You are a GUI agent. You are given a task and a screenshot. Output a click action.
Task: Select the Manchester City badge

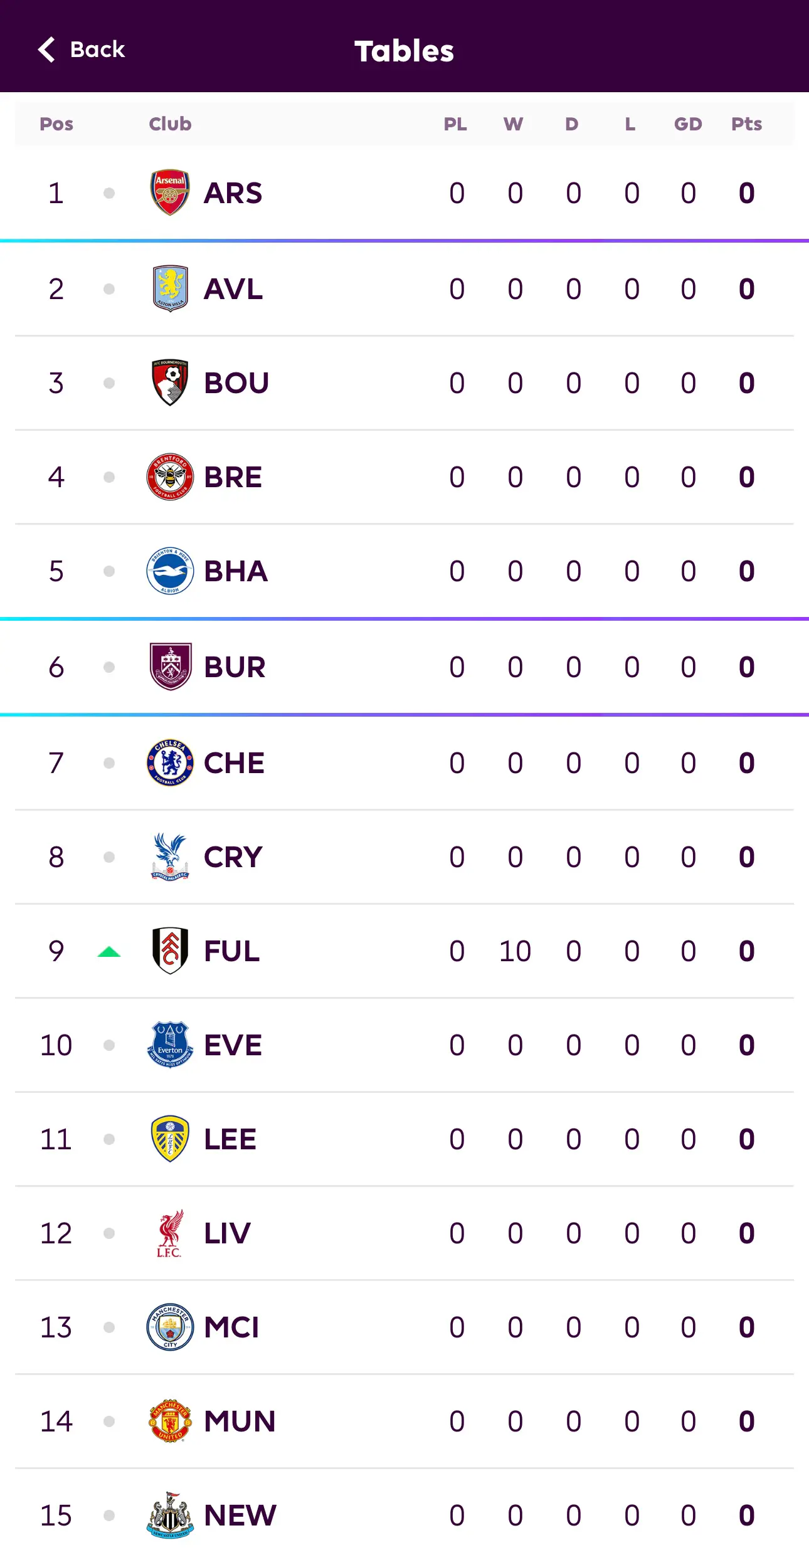coord(170,1327)
